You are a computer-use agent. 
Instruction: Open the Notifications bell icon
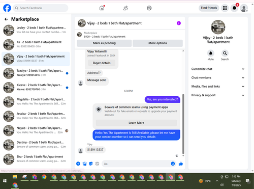tap(234, 8)
